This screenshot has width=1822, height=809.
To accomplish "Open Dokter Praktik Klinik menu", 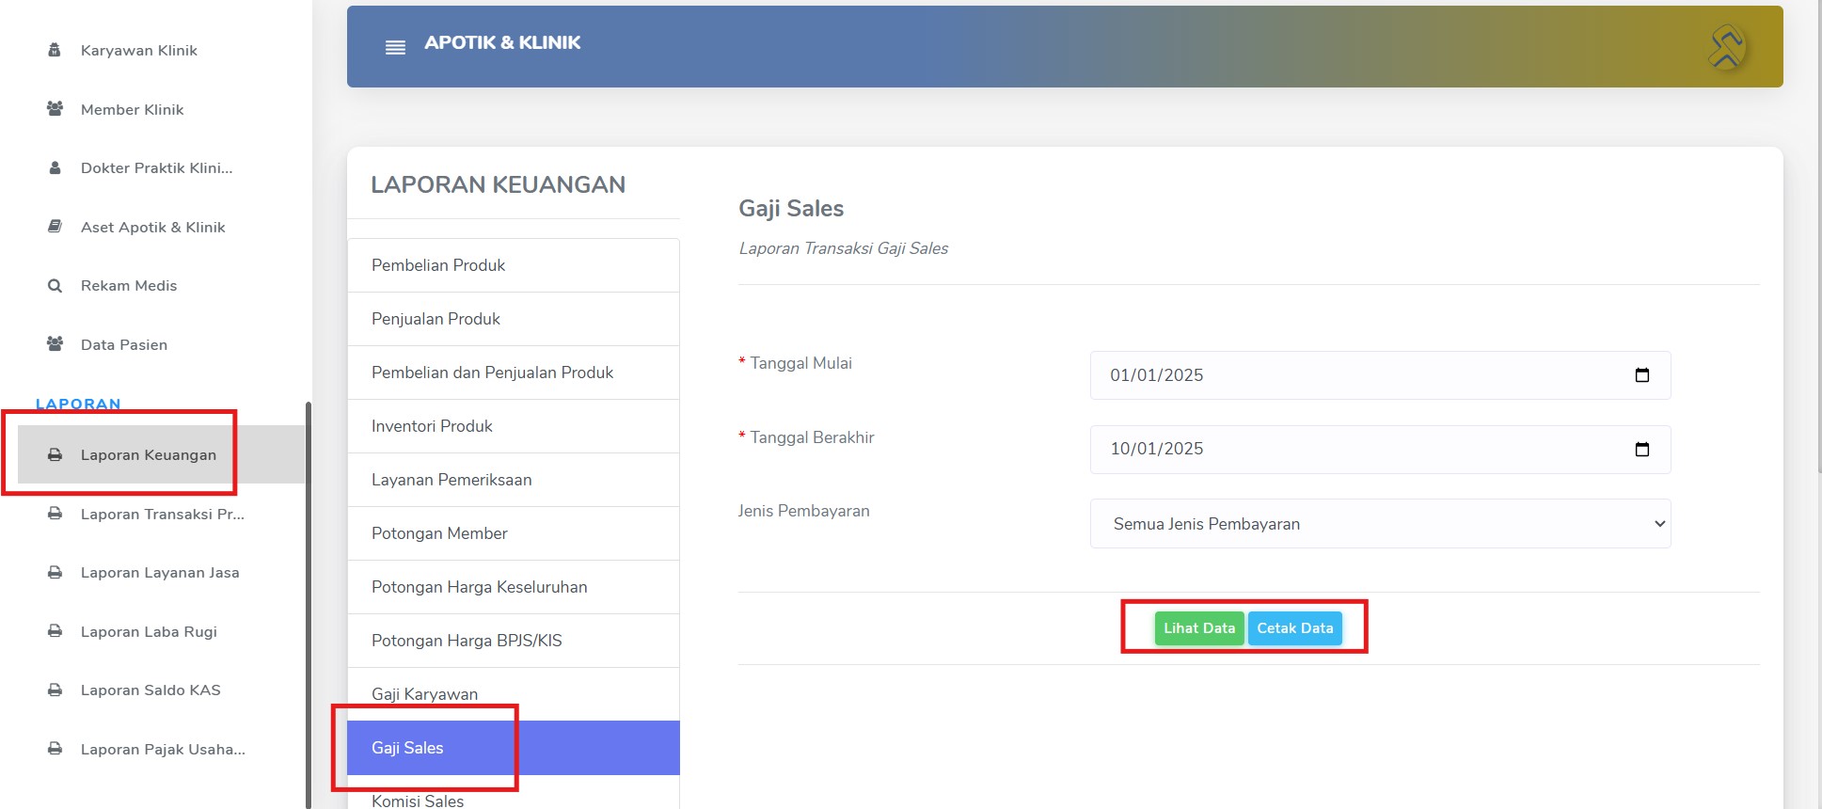I will tap(156, 167).
